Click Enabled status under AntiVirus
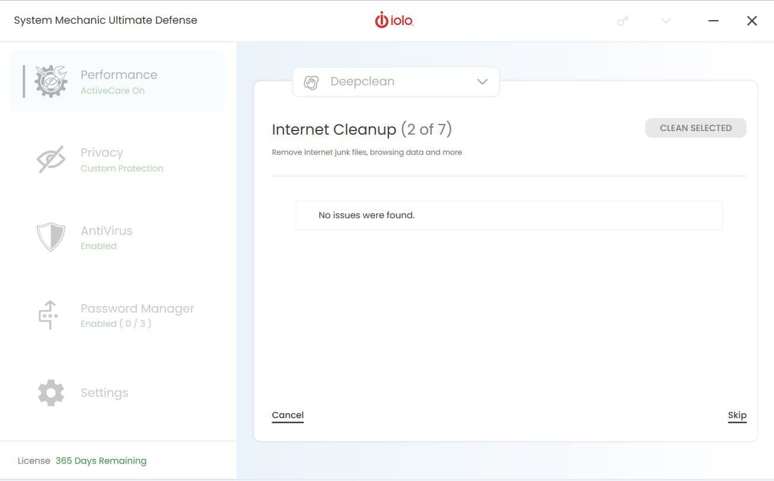The height and width of the screenshot is (481, 774). [98, 246]
